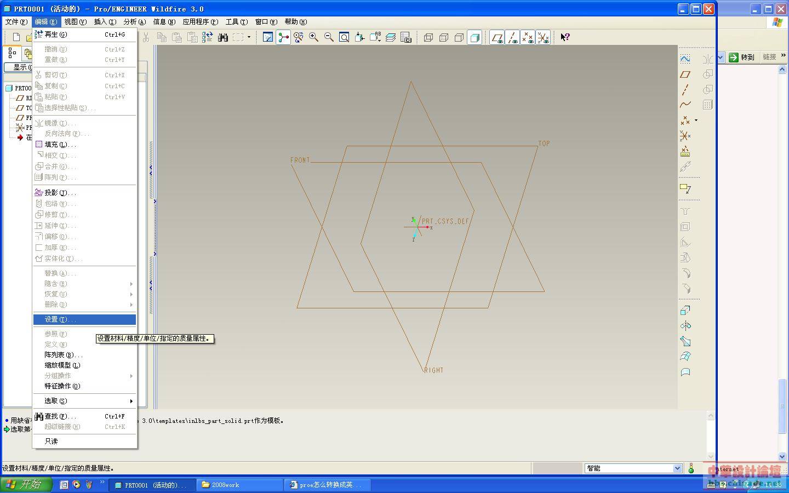
Task: Choose 缩放模型(L) in Edit menu
Action: click(84, 365)
